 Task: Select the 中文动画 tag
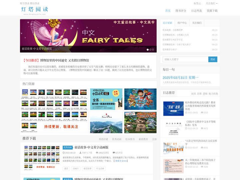(x=100, y=169)
